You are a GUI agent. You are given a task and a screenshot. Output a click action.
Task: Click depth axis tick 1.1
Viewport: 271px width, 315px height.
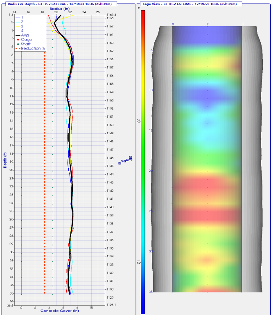coord(11,15)
